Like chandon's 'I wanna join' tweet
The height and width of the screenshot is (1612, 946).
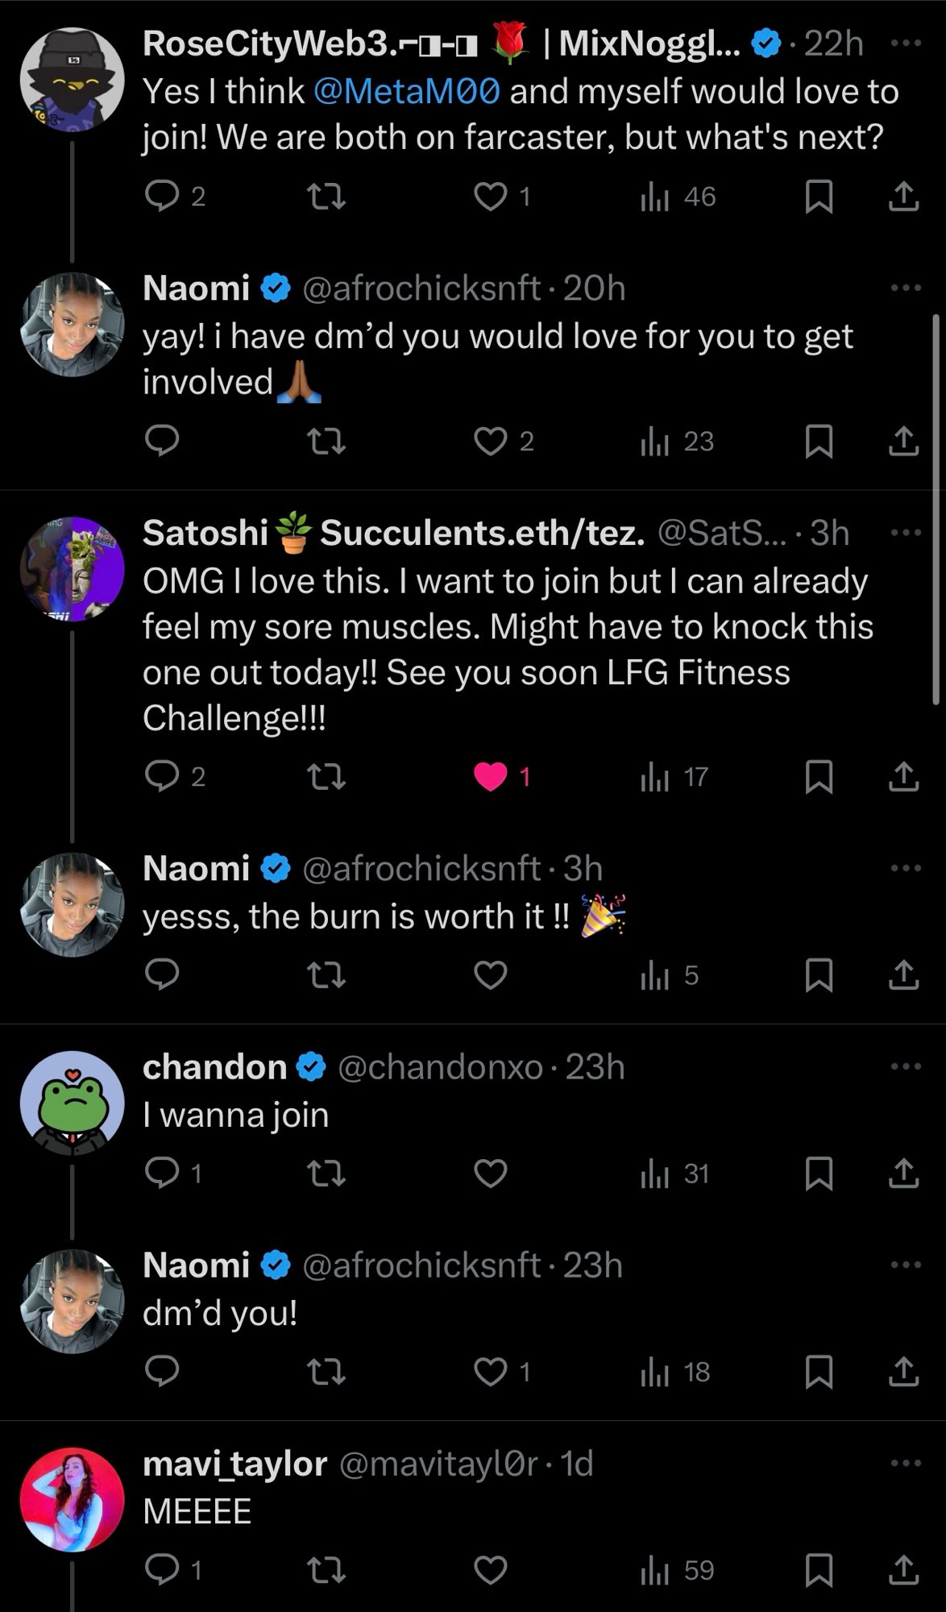click(x=490, y=1174)
